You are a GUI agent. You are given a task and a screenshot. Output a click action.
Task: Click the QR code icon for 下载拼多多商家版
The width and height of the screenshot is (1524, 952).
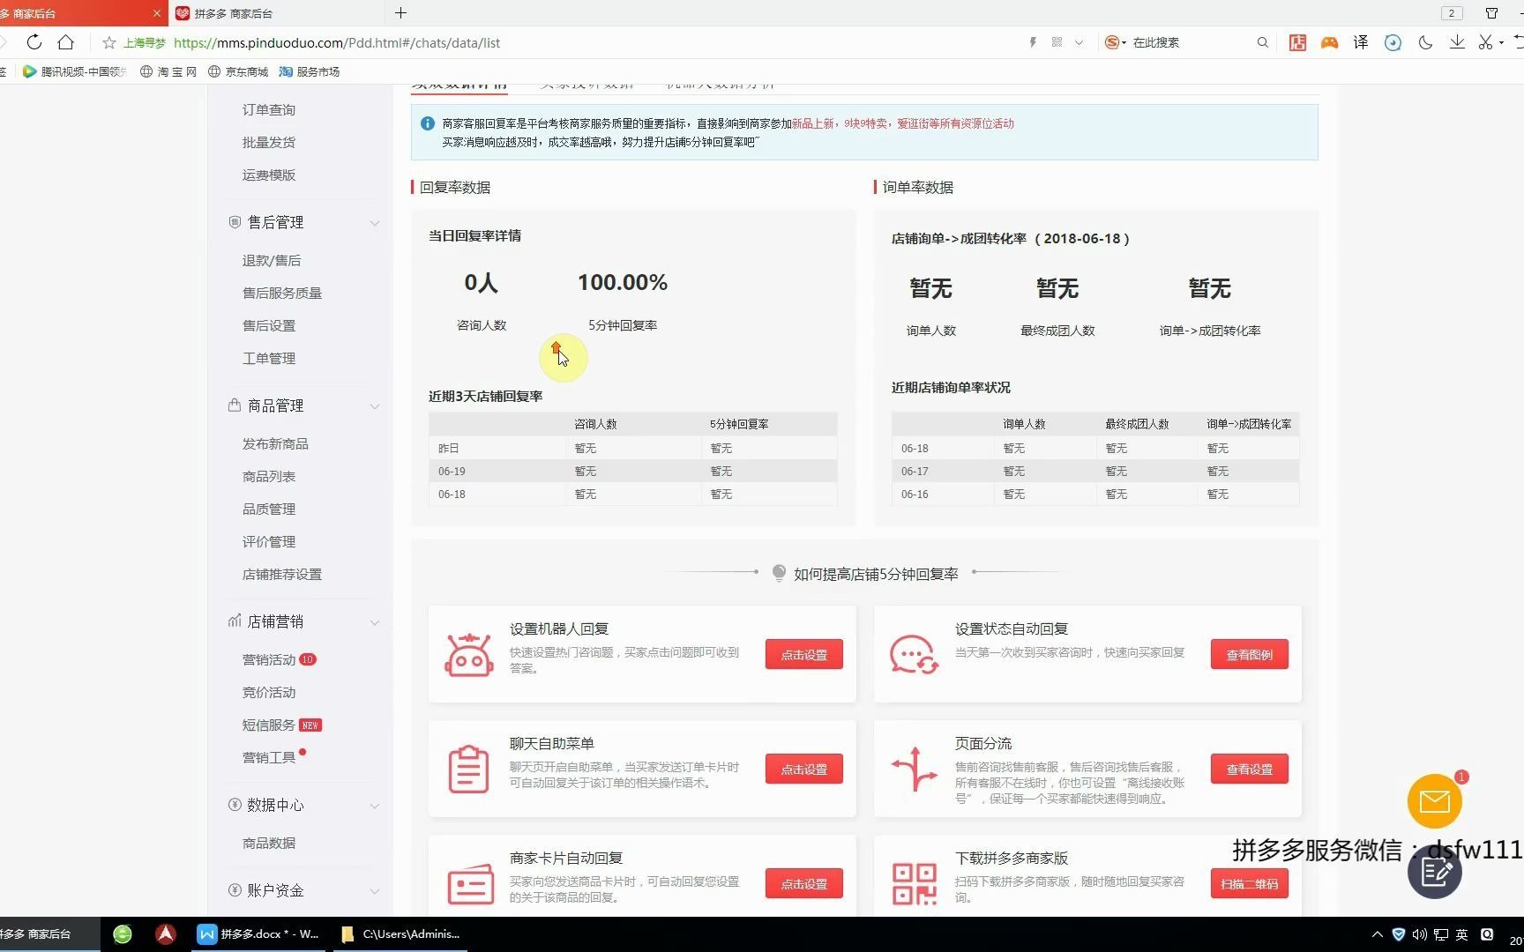pyautogui.click(x=915, y=882)
